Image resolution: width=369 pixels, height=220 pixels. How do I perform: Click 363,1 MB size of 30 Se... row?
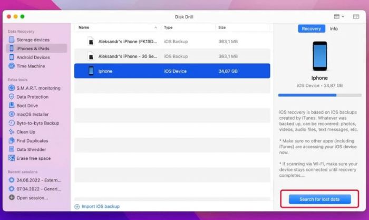coord(228,56)
